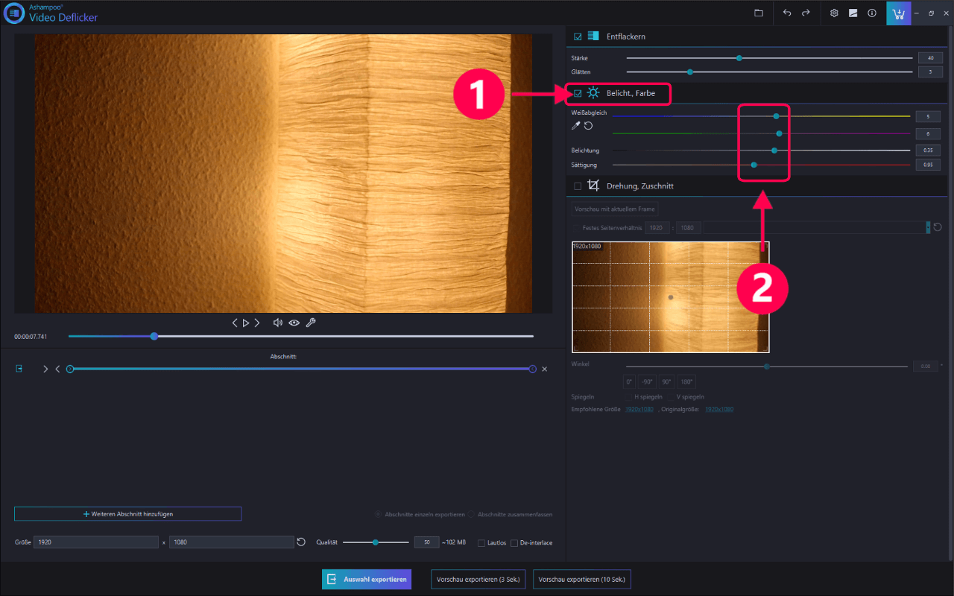Rotate to 0° button
954x596 pixels.
pos(629,381)
